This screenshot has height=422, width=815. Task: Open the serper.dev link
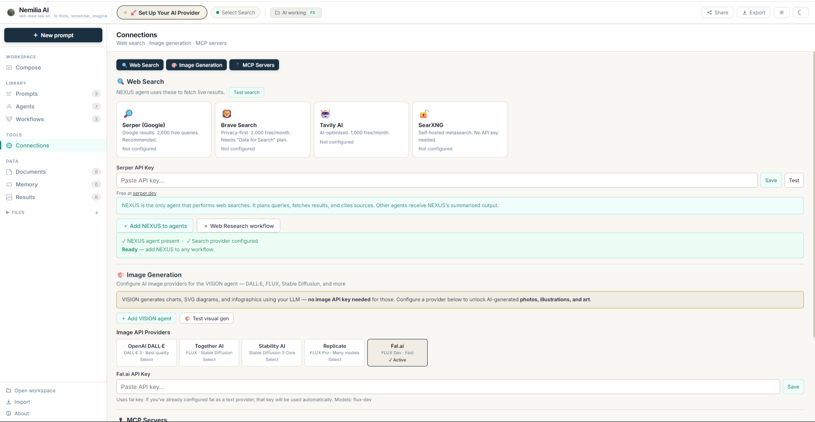coord(144,193)
